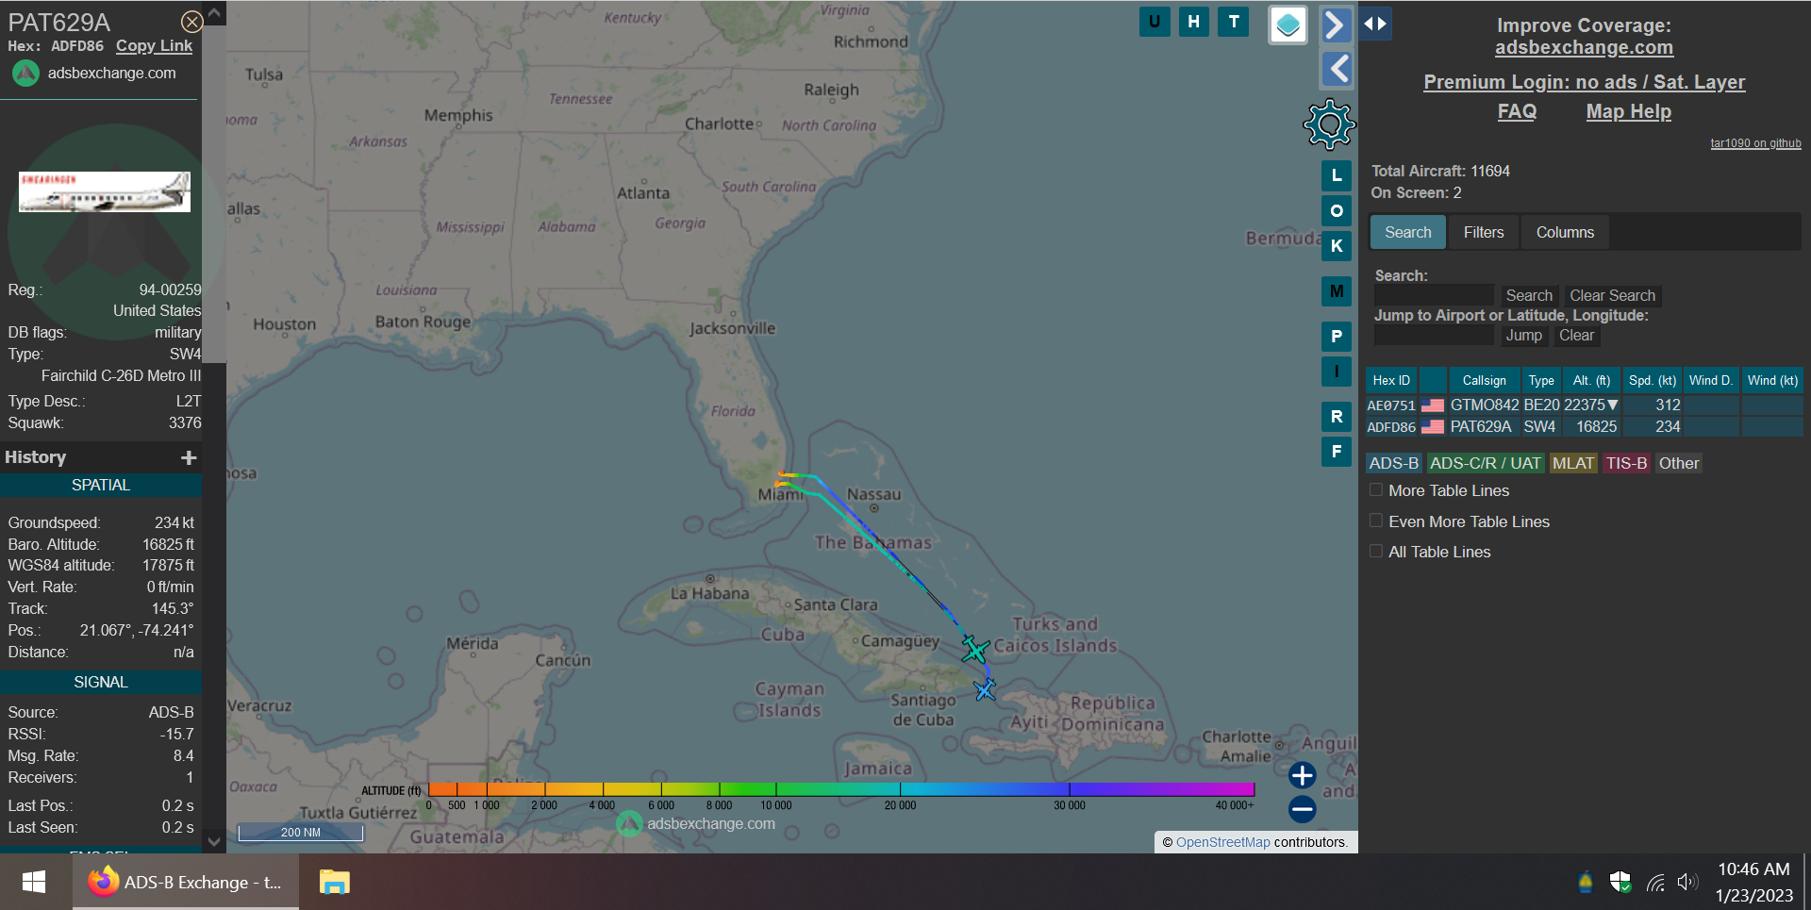Screen dimensions: 1811x910
Task: Select the green aircraft icon on map
Action: click(x=974, y=650)
